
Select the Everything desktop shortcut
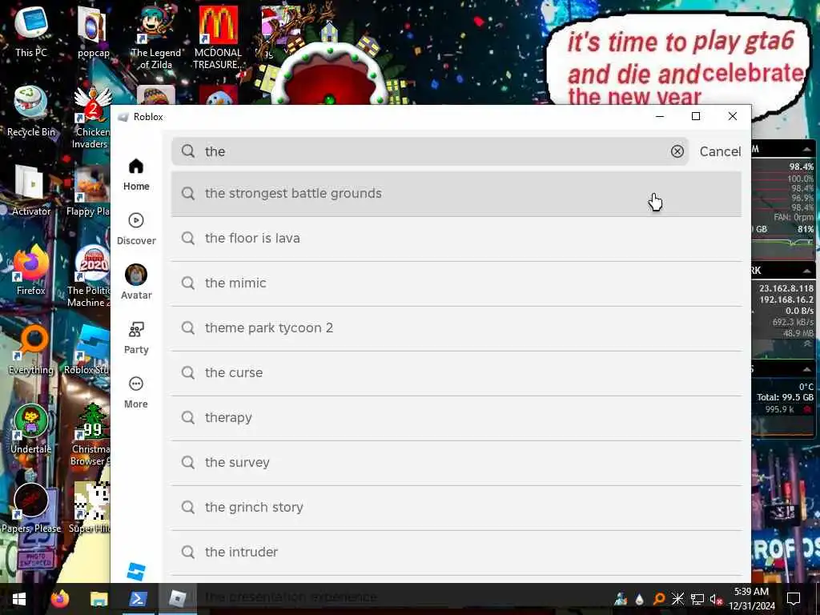(31, 349)
